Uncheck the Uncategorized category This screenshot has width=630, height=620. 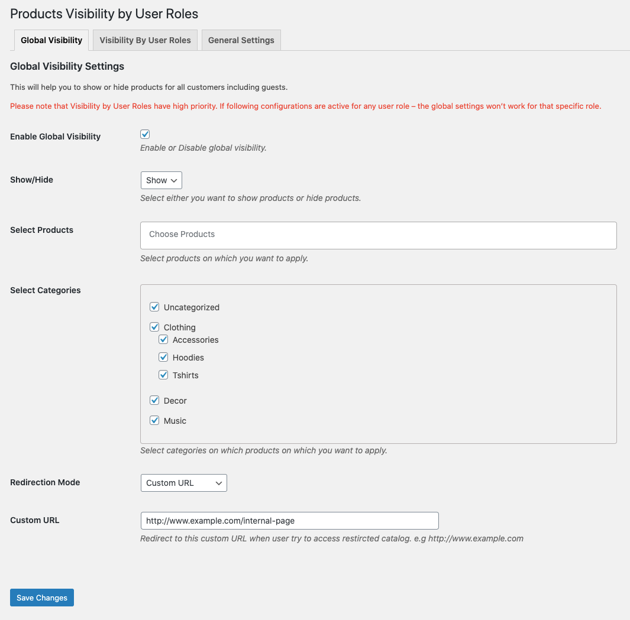click(x=154, y=307)
